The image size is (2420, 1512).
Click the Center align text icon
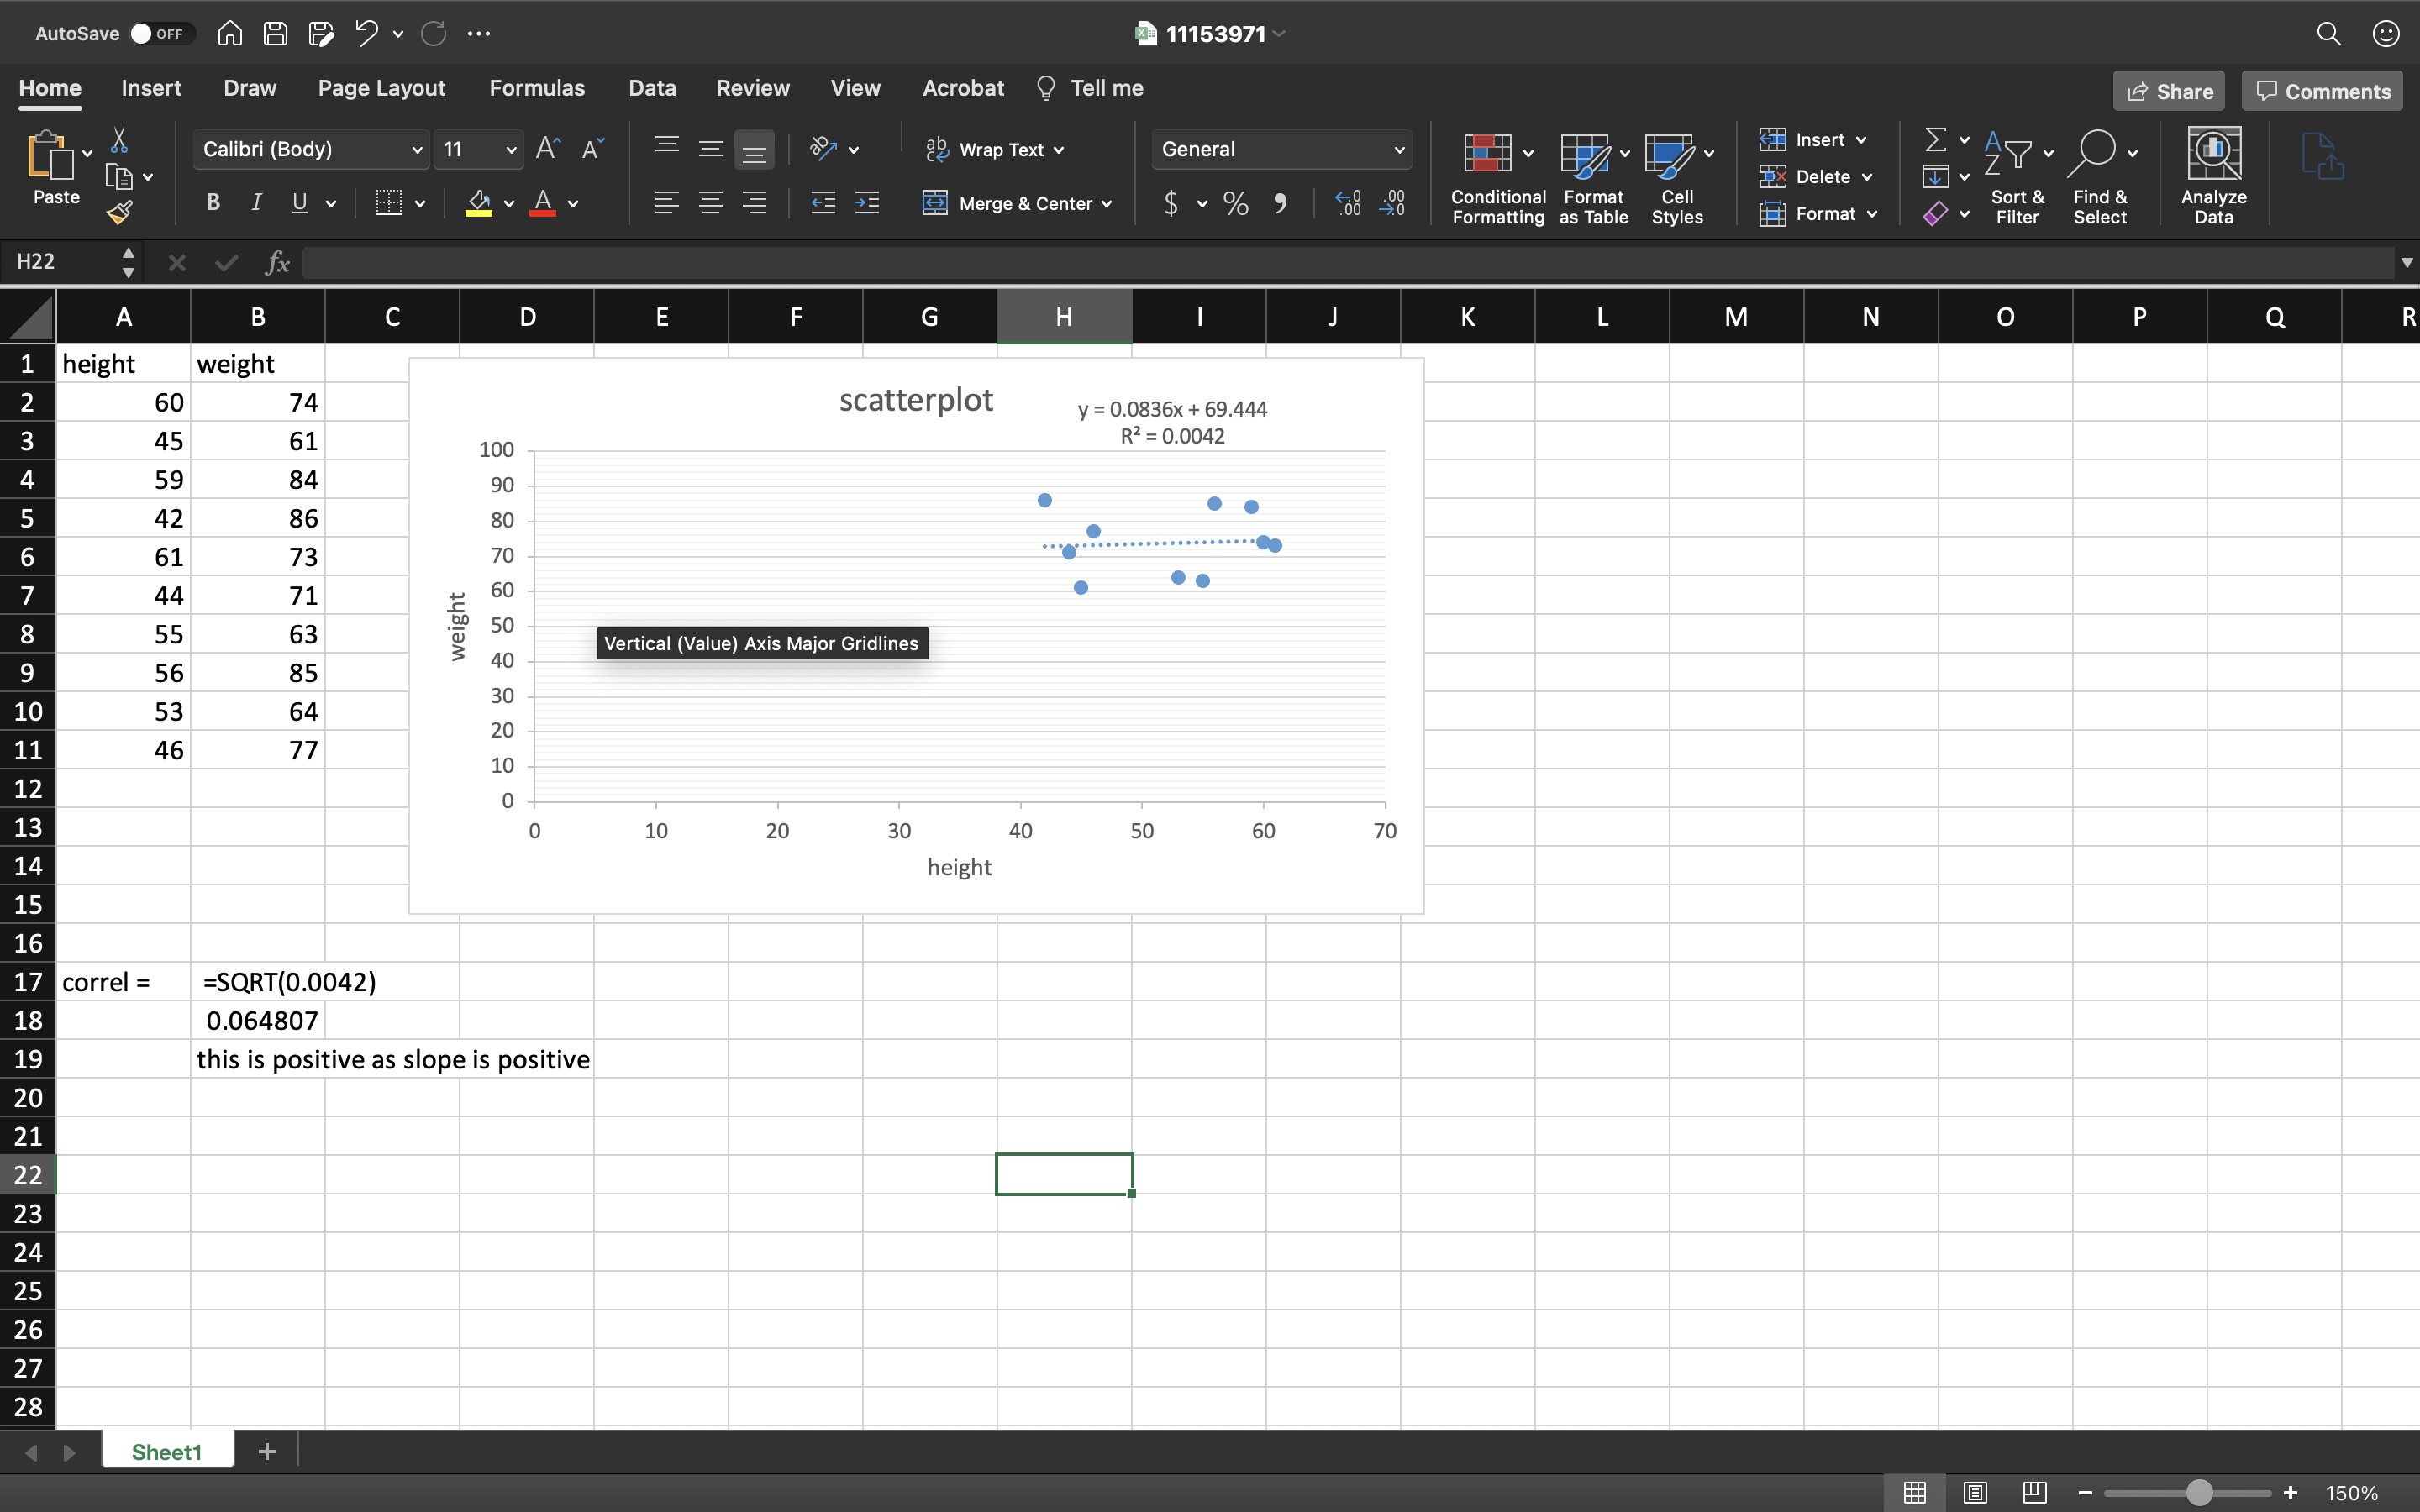[710, 204]
